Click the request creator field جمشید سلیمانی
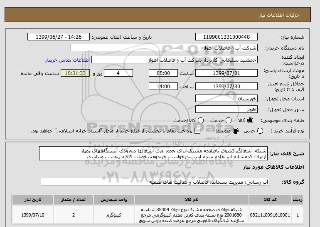320x227 pixels. [x=175, y=60]
